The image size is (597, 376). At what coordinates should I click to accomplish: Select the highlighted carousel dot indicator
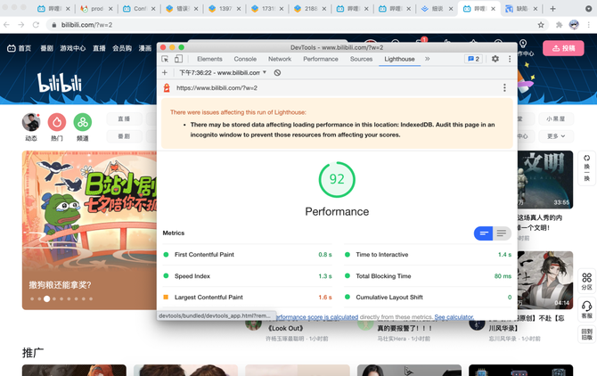coord(46,298)
